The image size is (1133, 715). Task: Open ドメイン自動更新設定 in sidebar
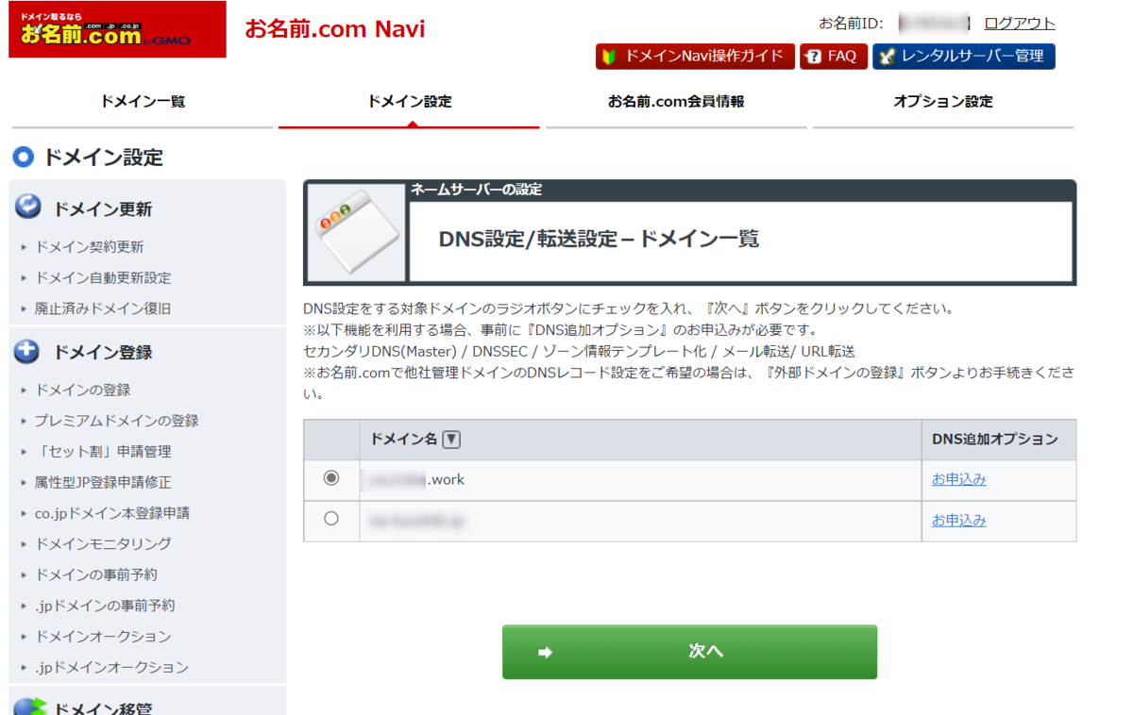[x=103, y=278]
